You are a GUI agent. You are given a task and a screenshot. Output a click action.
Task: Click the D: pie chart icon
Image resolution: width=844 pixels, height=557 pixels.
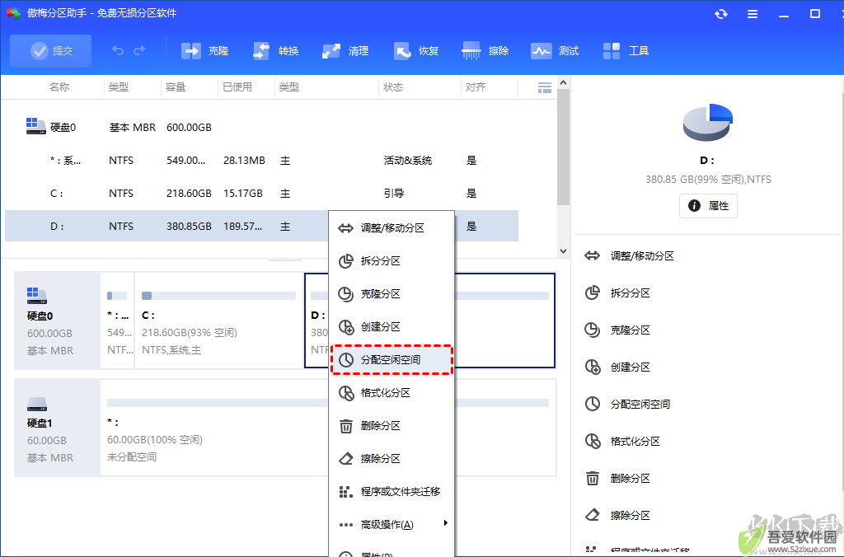coord(708,123)
